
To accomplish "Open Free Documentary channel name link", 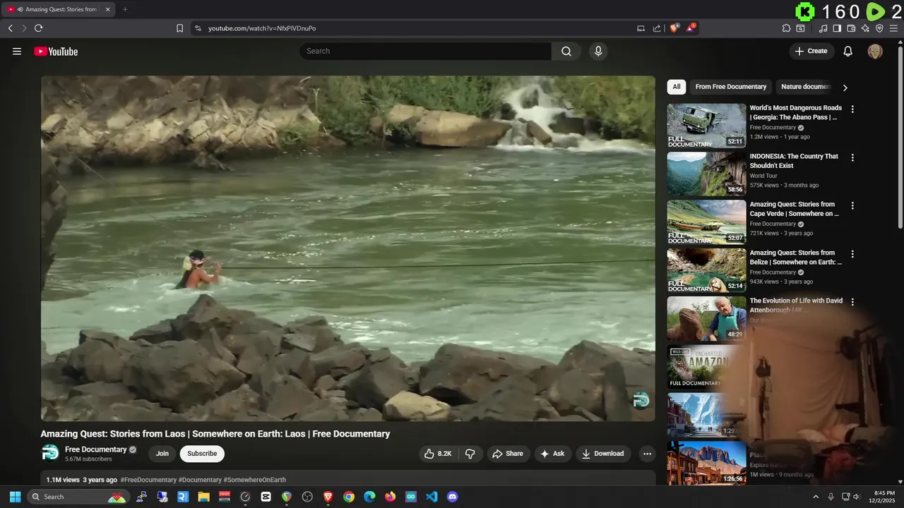I will coord(95,449).
